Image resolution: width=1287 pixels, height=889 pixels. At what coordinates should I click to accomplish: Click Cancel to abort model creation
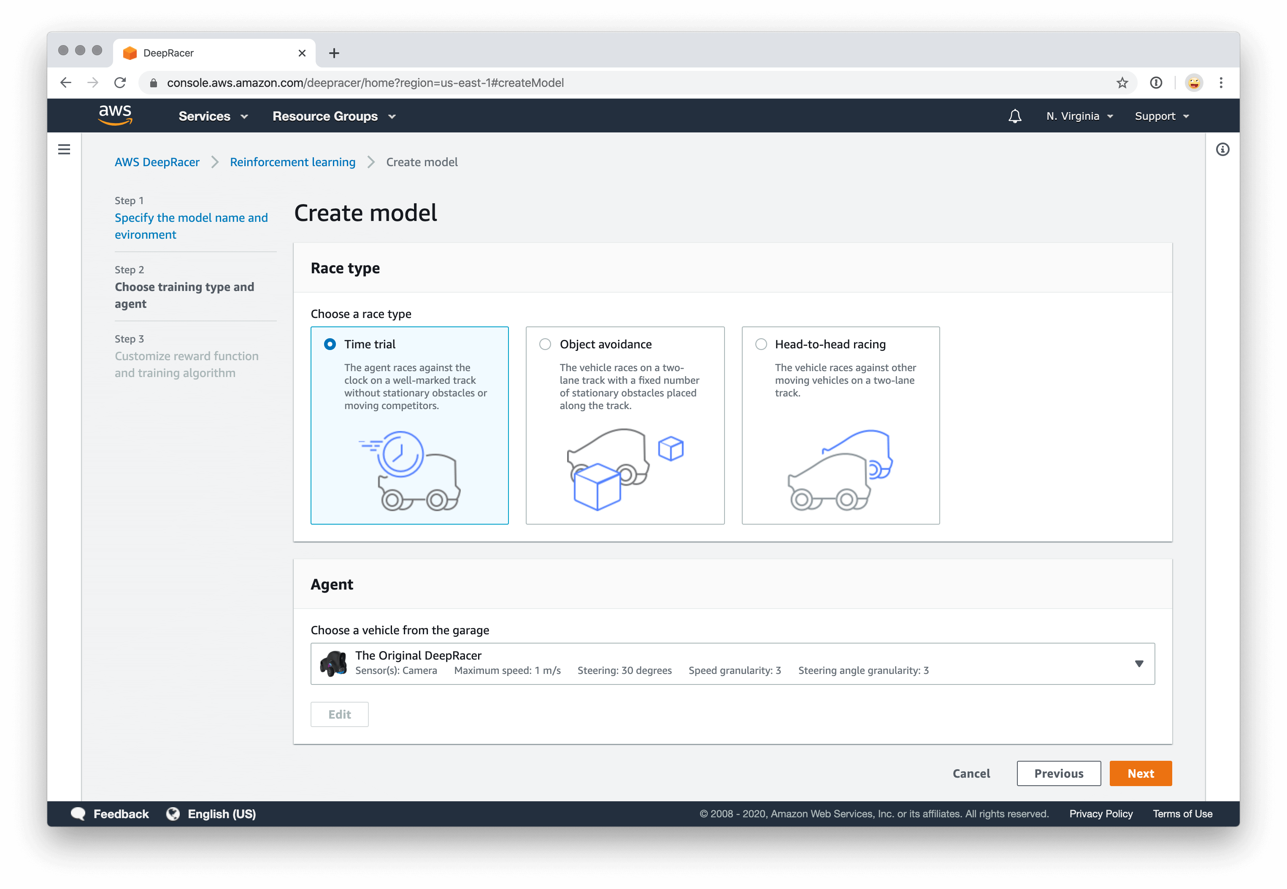tap(971, 773)
